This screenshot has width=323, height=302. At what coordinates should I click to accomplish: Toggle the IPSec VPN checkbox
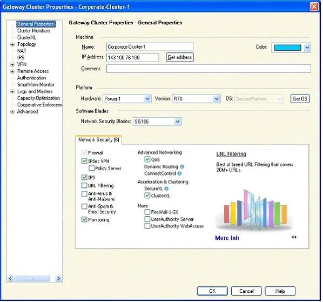tap(84, 161)
